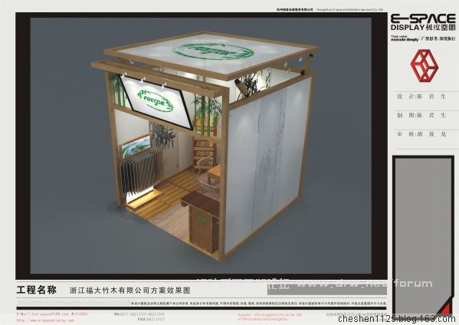Open the e-spacedisplay website link at bottom left
459x325 pixels.
[45, 320]
